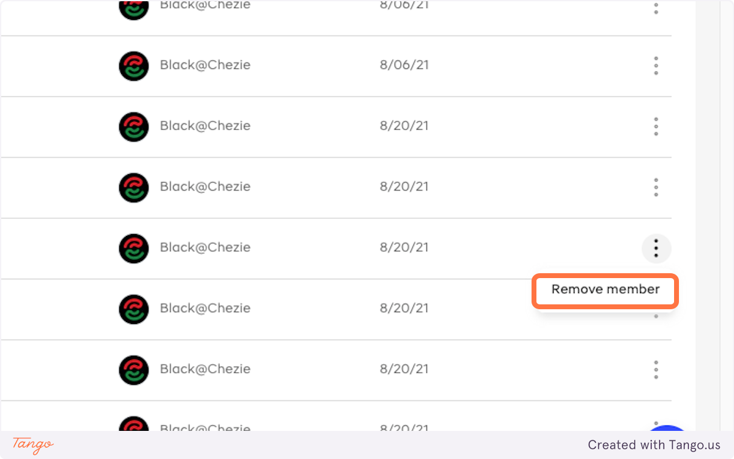The height and width of the screenshot is (459, 734).
Task: Open three-dot menu on the last fully visible row
Action: (656, 370)
